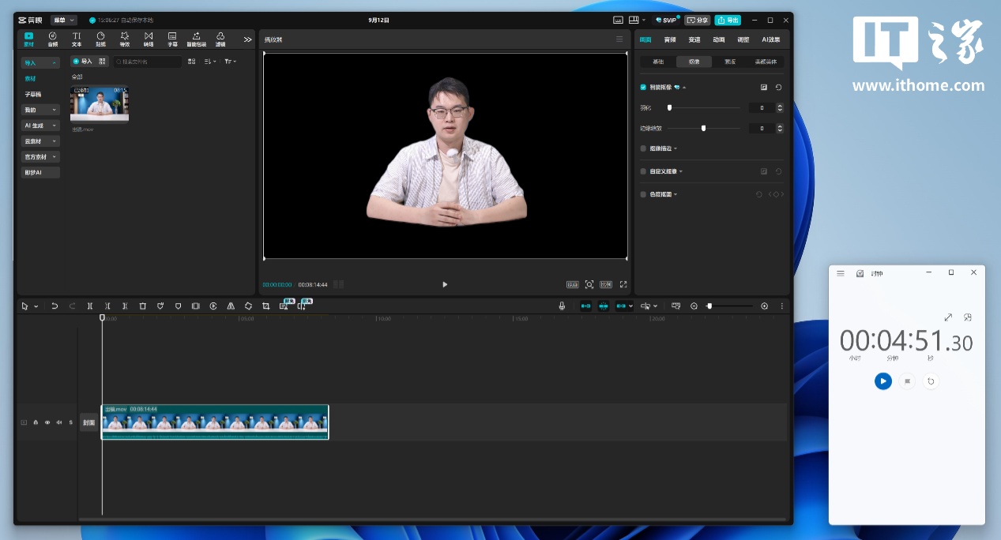Click the 出镜.mov media thumbnail
The image size is (1001, 540).
100,104
